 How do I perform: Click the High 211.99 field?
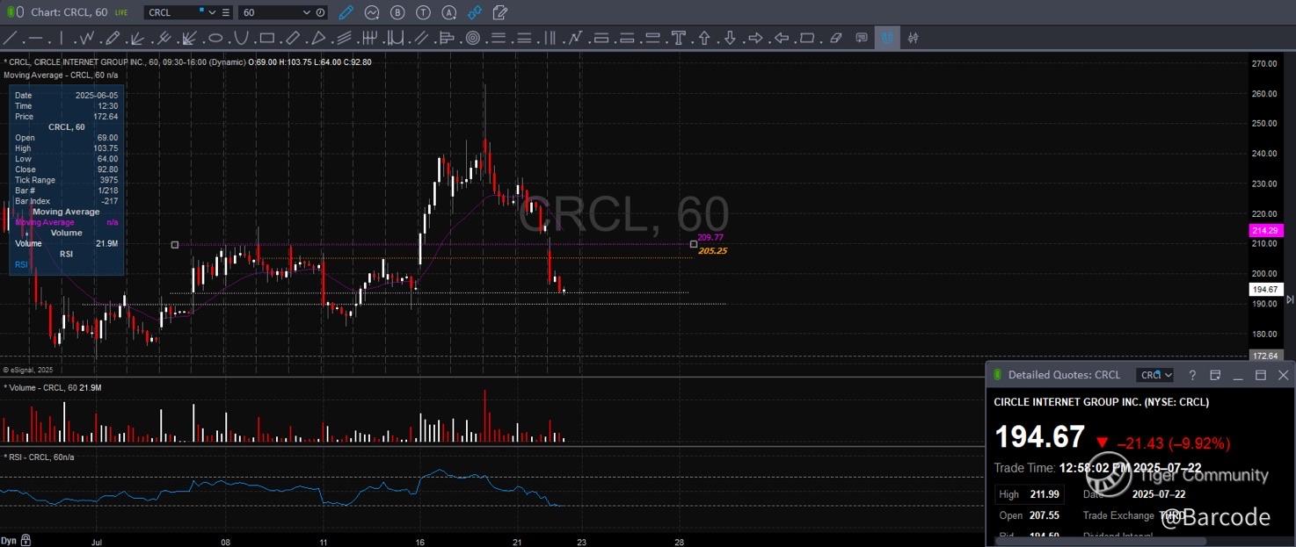[x=1030, y=494]
